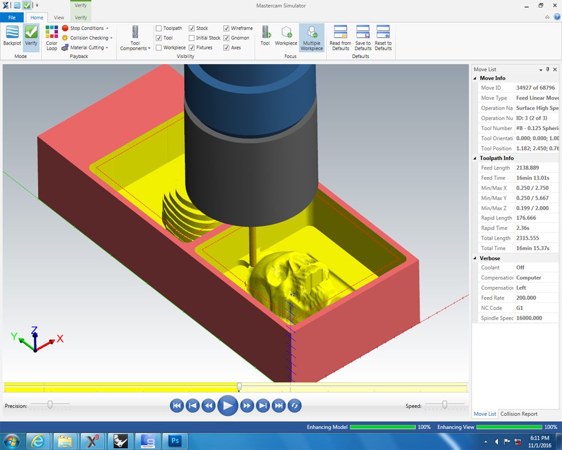Select the View ribbon tab

pos(59,17)
